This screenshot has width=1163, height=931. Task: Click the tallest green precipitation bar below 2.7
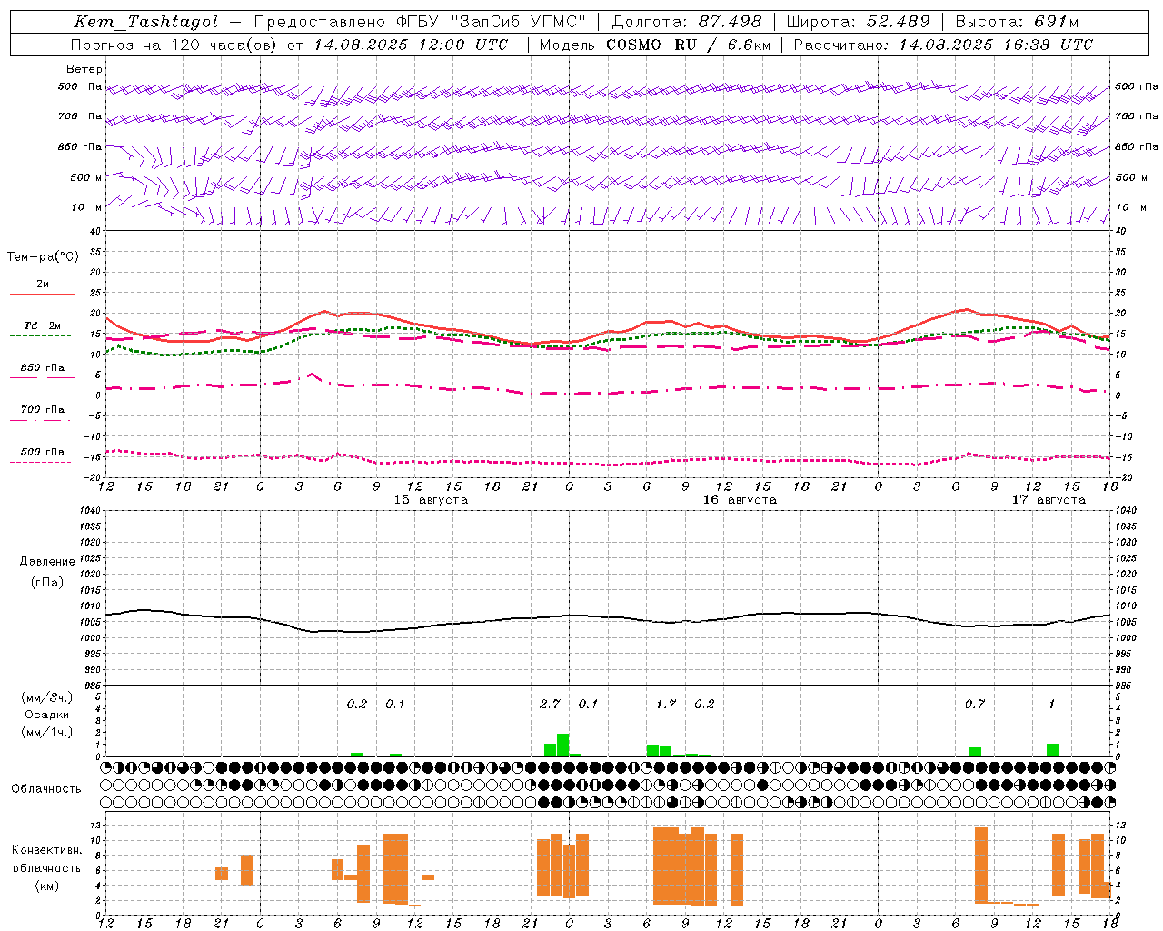[x=563, y=745]
